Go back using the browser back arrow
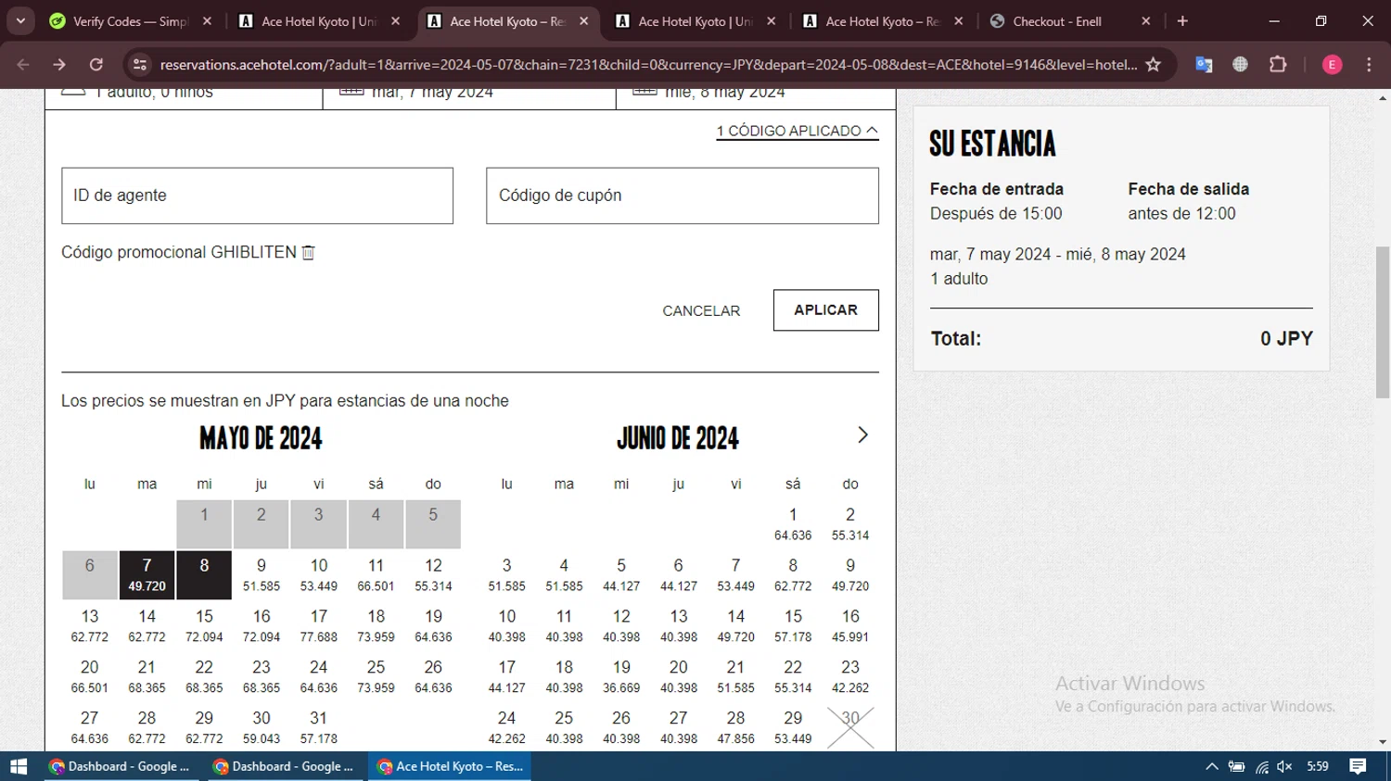 pyautogui.click(x=23, y=64)
